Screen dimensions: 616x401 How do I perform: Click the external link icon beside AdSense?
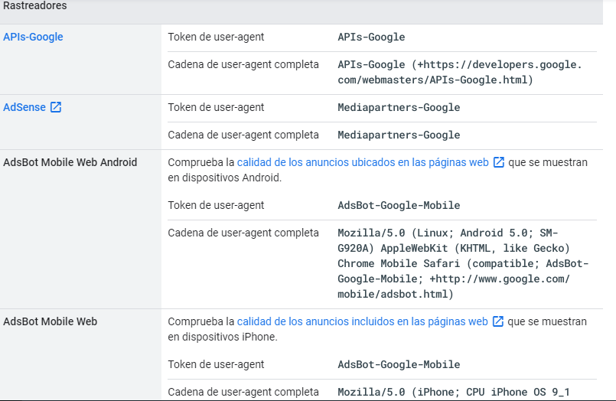56,107
